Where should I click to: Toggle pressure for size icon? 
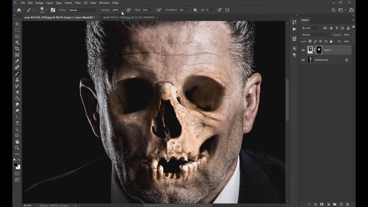point(220,10)
